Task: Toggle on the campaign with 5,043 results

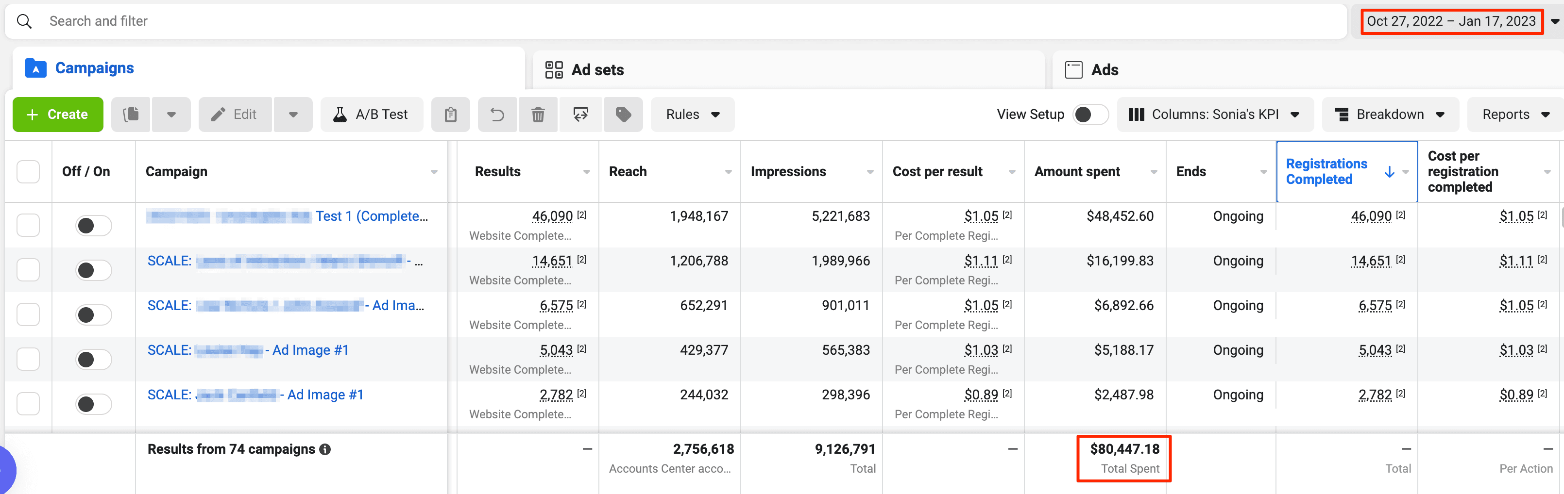Action: click(93, 359)
